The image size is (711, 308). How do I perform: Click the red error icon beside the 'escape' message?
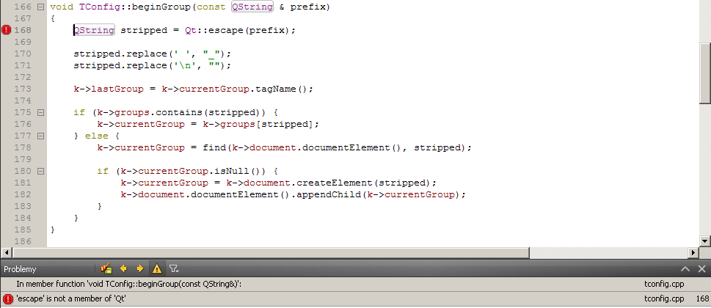point(8,299)
